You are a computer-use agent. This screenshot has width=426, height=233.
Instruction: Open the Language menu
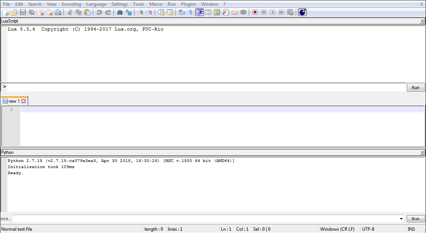pyautogui.click(x=96, y=4)
